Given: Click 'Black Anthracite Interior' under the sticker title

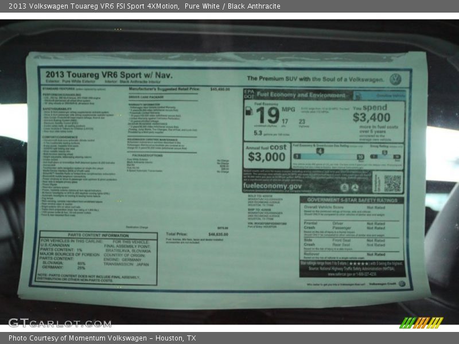Looking at the screenshot, I should [140, 81].
